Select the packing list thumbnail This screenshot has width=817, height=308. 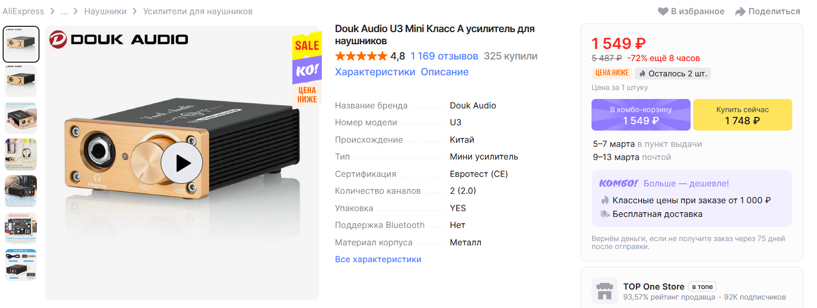pyautogui.click(x=21, y=265)
